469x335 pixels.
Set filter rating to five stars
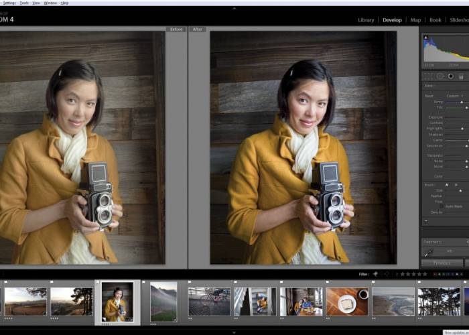click(x=425, y=274)
